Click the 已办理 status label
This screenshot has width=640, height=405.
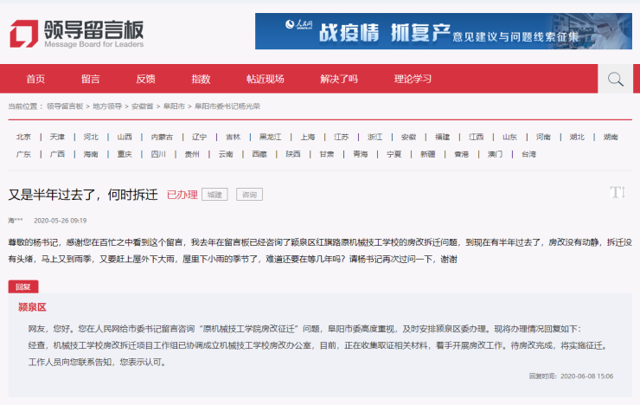point(182,195)
